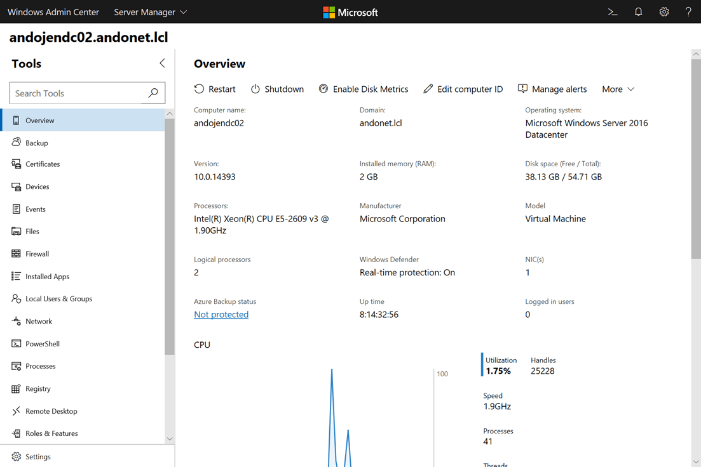Click the tools list scrollbar thumb
The image size is (701, 467).
click(170, 237)
